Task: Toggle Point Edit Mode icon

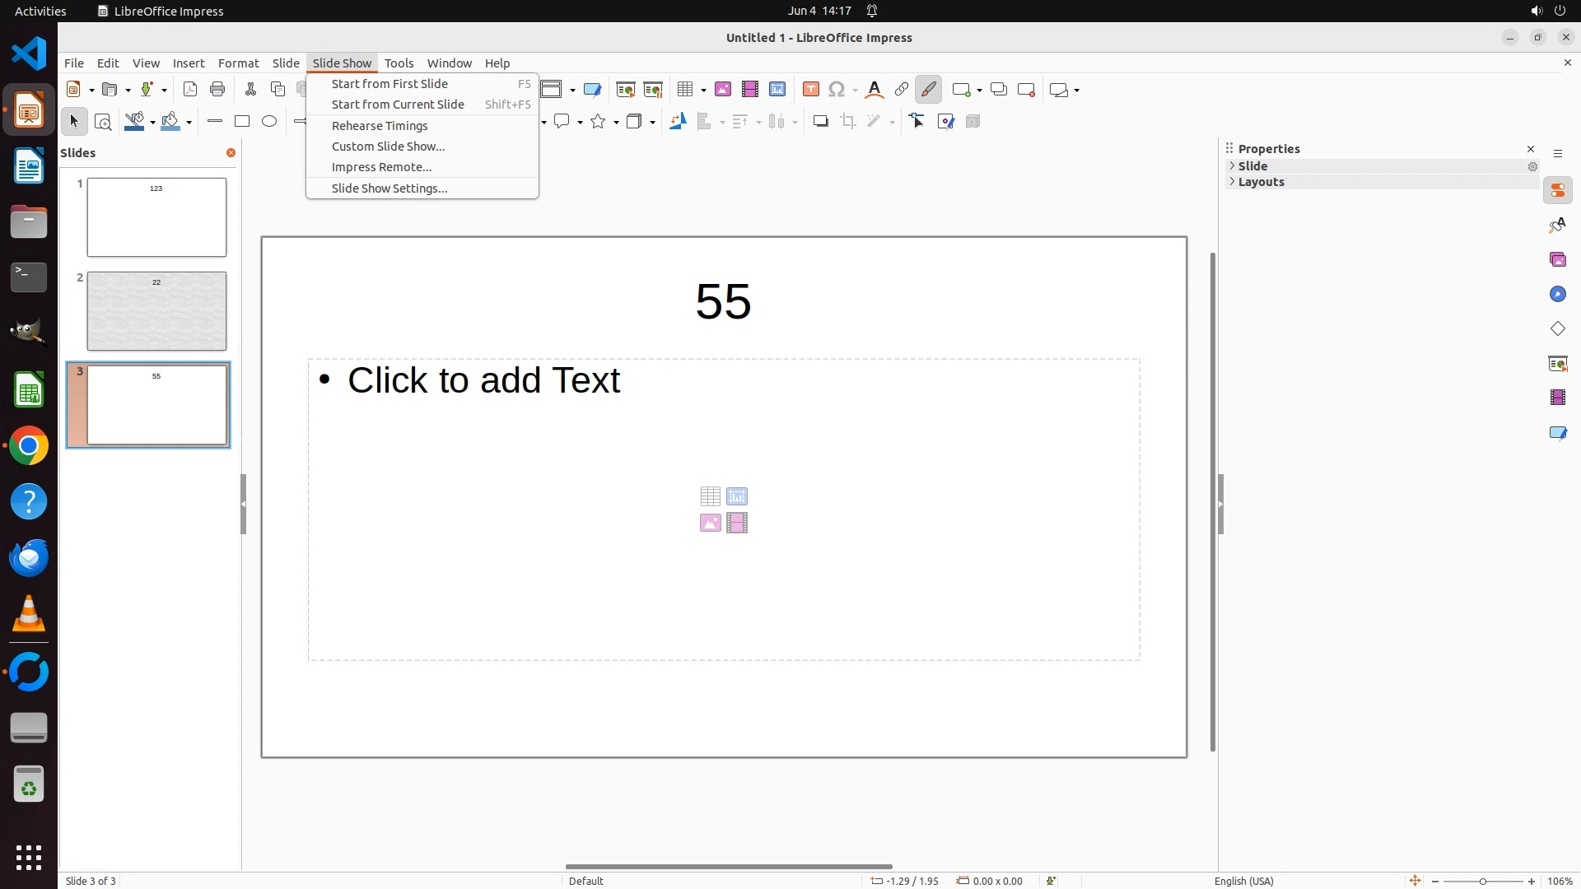Action: [x=917, y=122]
